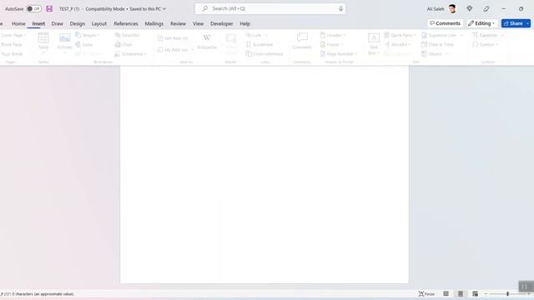Open the Editing mode dropdown
534x300 pixels.
[481, 23]
